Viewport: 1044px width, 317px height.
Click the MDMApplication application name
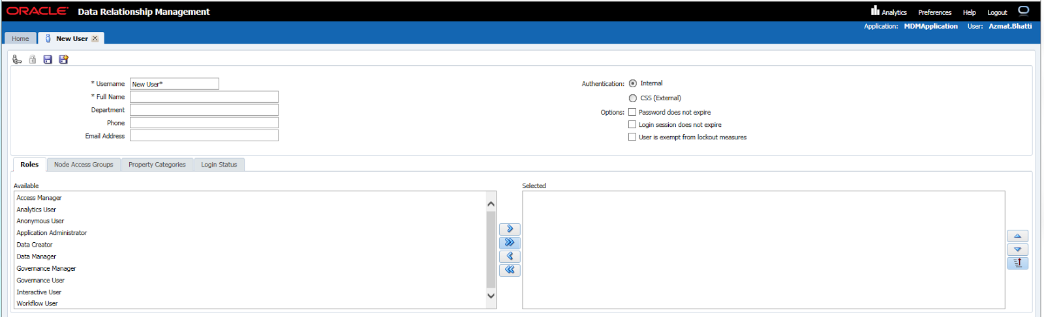930,26
